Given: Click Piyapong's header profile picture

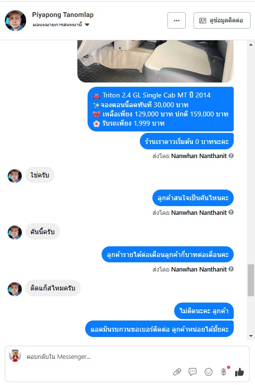Looking at the screenshot, I should (15, 20).
